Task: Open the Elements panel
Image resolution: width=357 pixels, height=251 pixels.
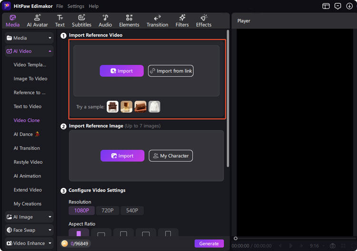Action: [x=129, y=21]
